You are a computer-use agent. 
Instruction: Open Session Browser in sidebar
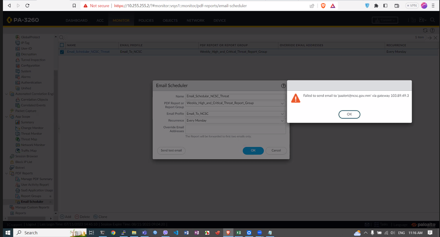click(26, 157)
